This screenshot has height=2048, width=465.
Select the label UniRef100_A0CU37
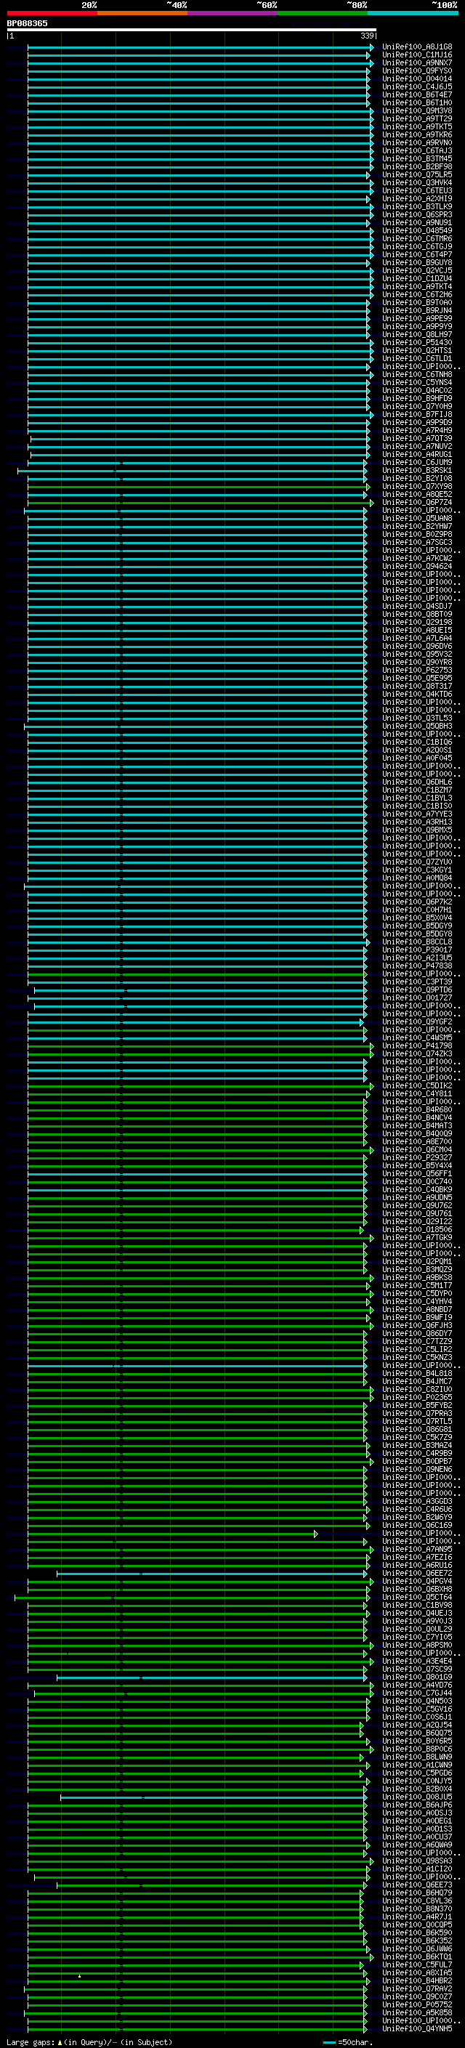(417, 1837)
